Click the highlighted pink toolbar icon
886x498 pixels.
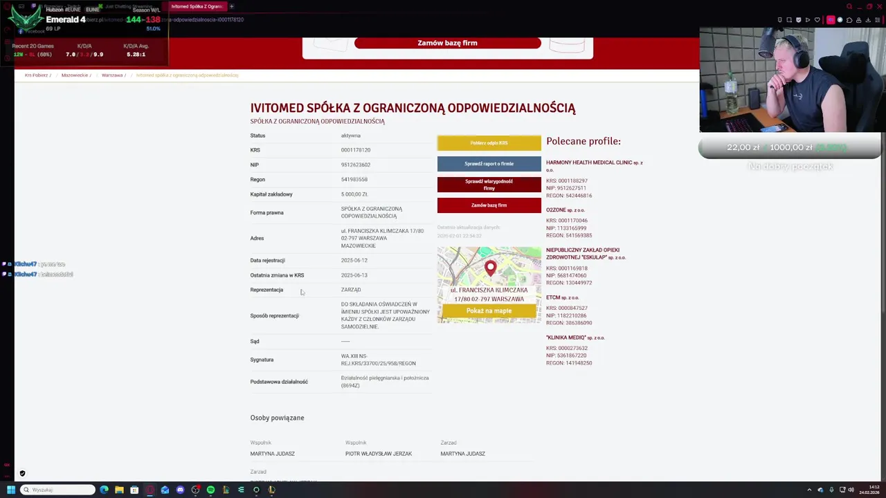coord(831,20)
